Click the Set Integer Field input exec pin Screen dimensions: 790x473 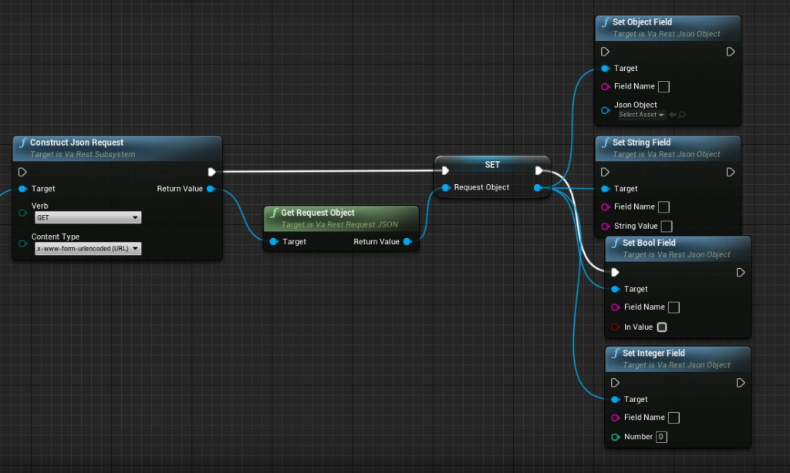pyautogui.click(x=615, y=383)
